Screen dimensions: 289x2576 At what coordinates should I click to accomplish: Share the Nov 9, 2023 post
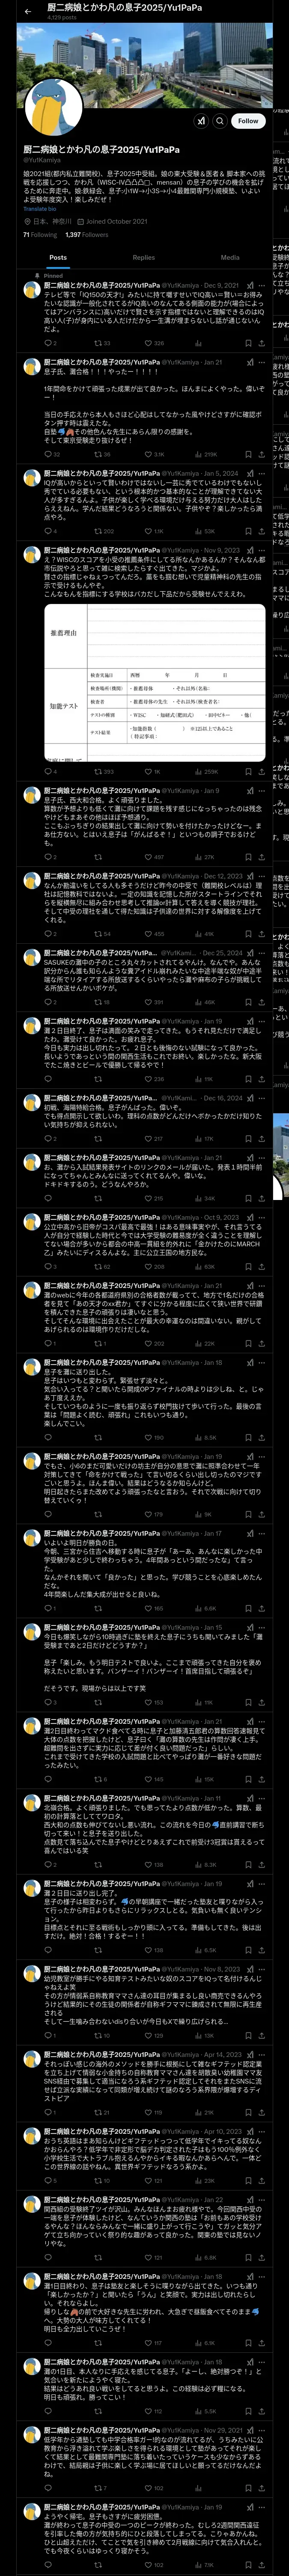click(x=261, y=771)
